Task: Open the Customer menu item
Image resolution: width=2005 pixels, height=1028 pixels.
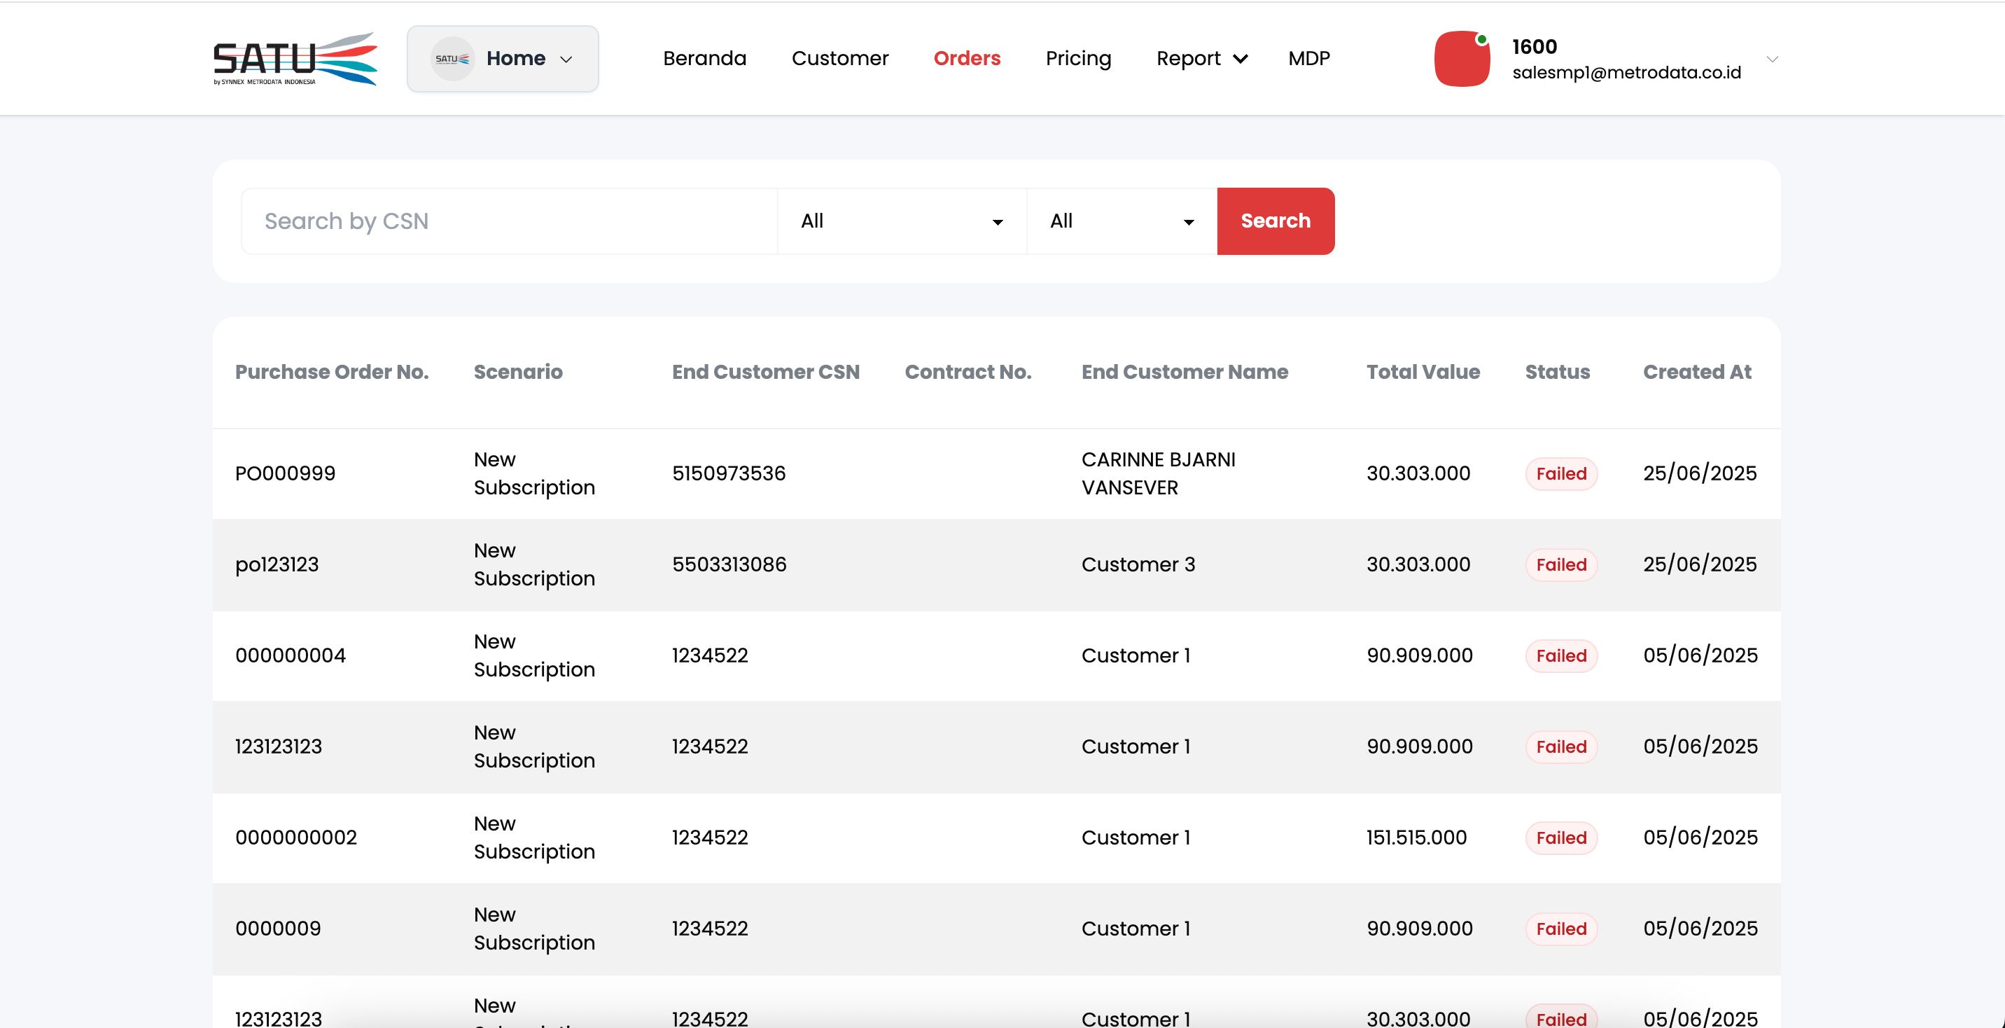Action: [x=839, y=58]
